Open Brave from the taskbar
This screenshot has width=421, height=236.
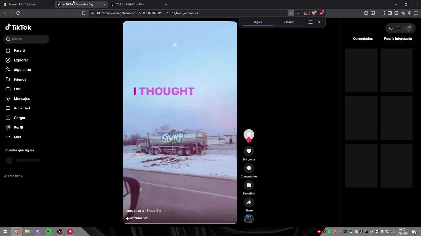tap(16, 232)
